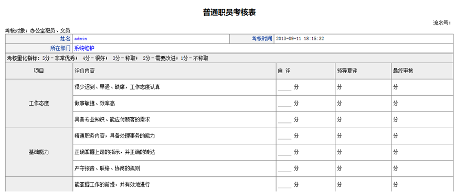The width and height of the screenshot is (455, 192).
Task: Click text 严守报告、联络、协商的规则
Action: [x=107, y=168]
